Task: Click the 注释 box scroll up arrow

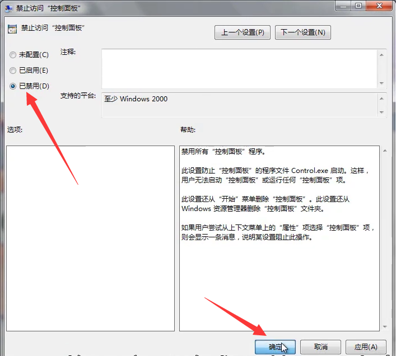Action: pos(381,55)
